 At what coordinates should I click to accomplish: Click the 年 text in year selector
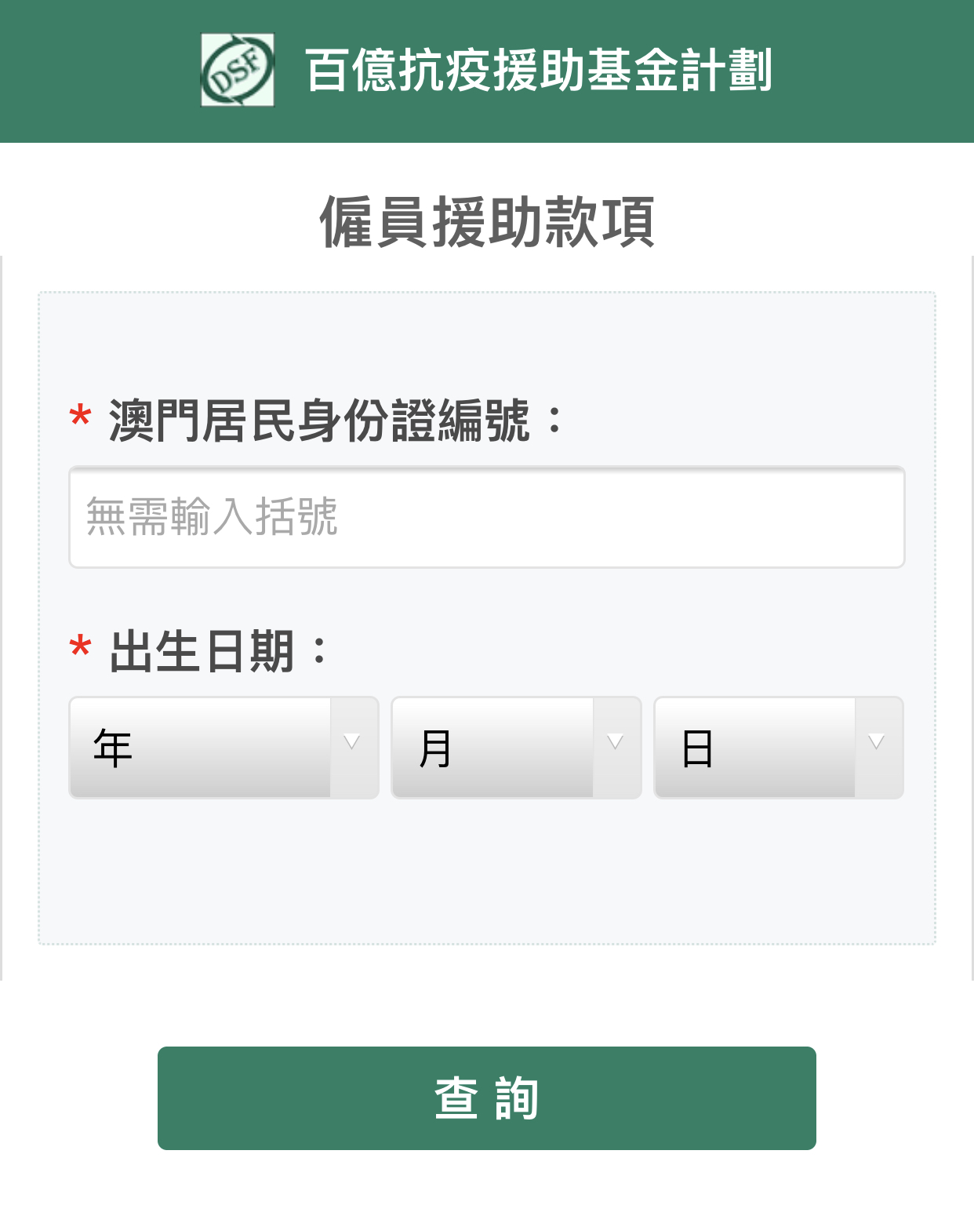[x=113, y=748]
